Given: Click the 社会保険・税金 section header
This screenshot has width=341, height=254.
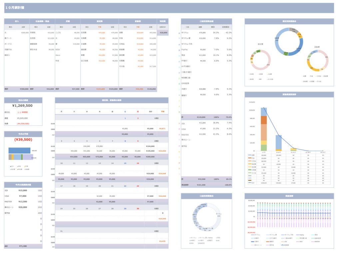Looking at the screenshot, I should click(x=42, y=21).
